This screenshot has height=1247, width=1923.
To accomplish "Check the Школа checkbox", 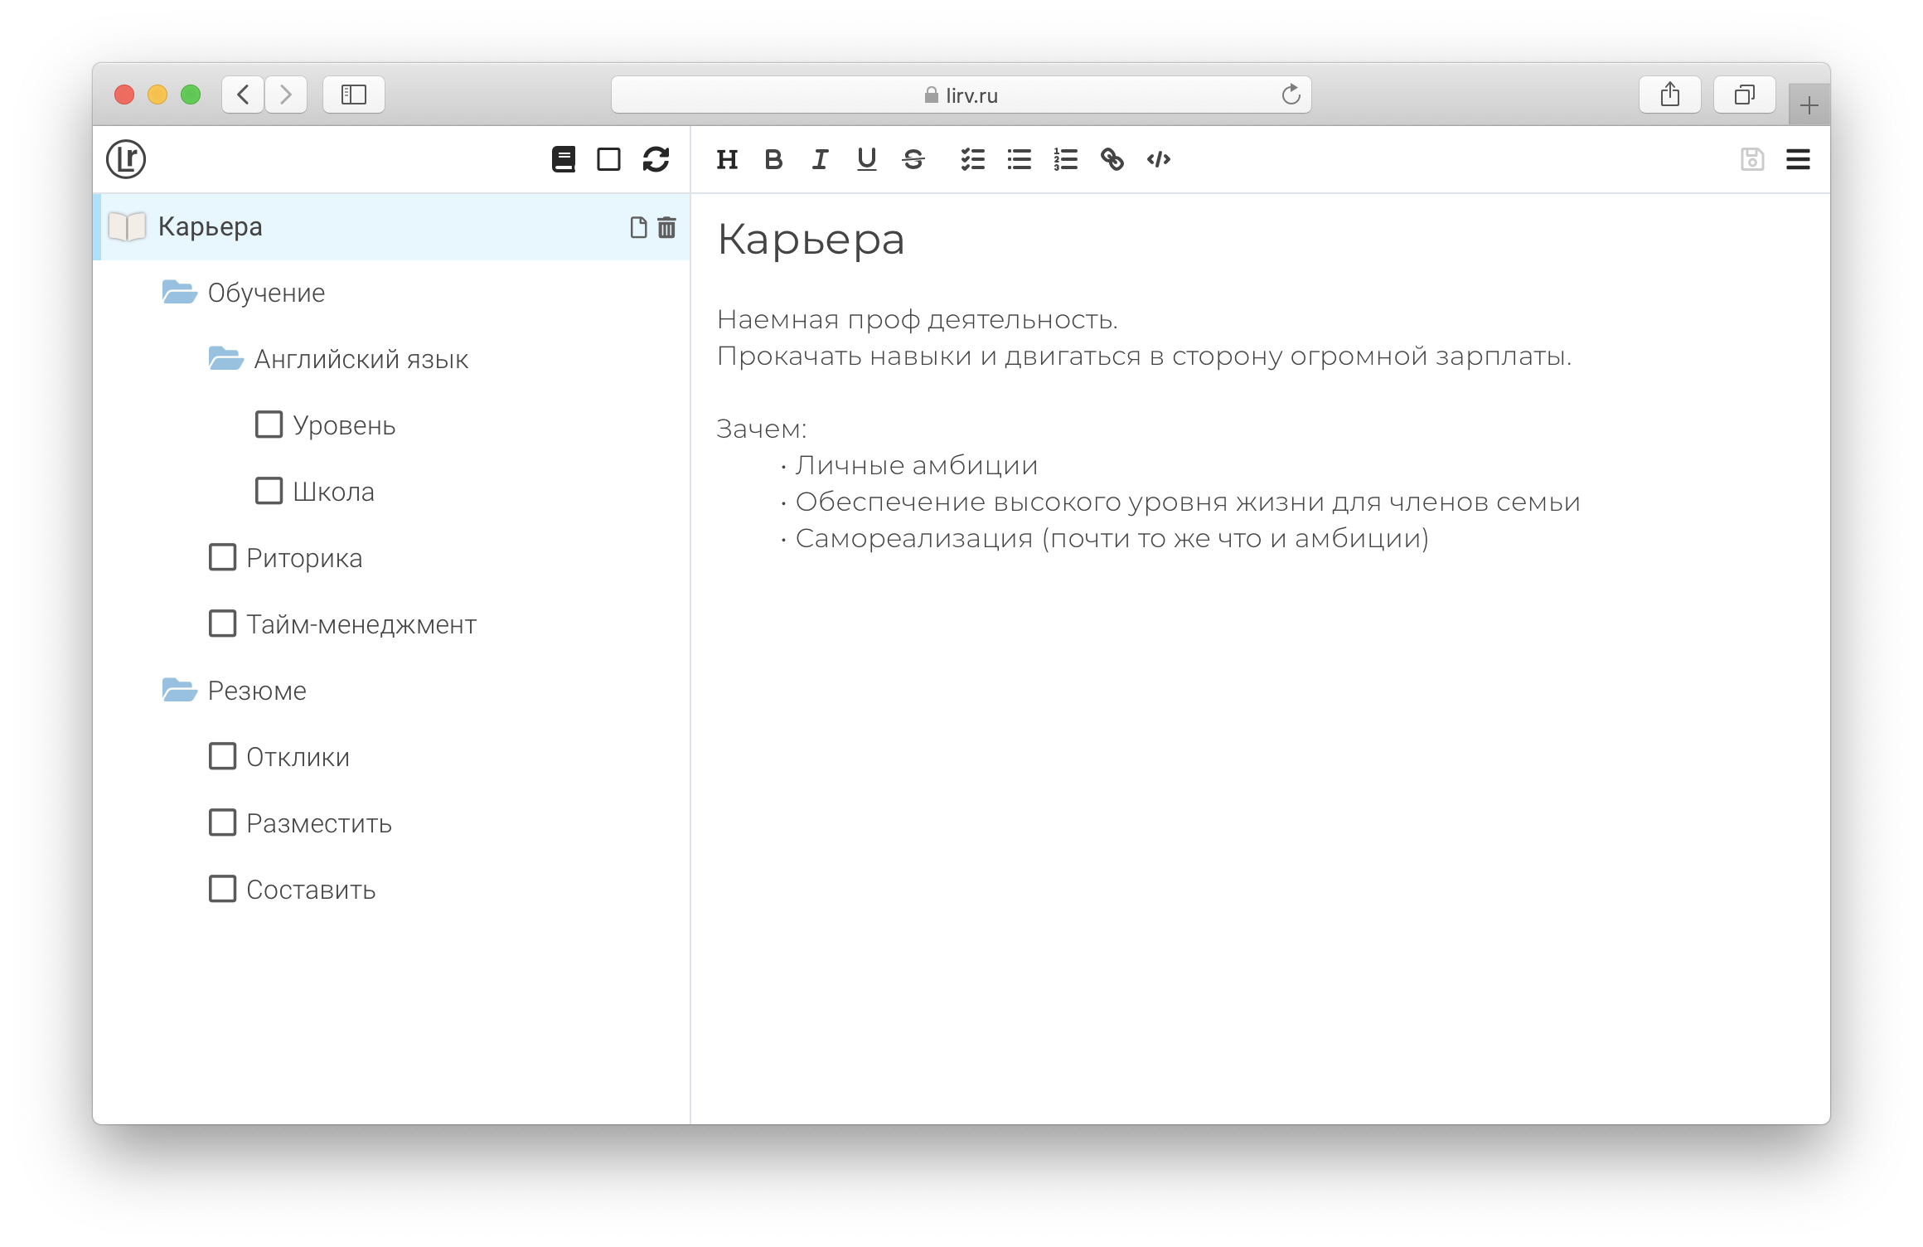I will click(x=269, y=491).
